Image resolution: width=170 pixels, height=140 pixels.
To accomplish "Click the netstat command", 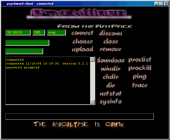I will (110, 94).
